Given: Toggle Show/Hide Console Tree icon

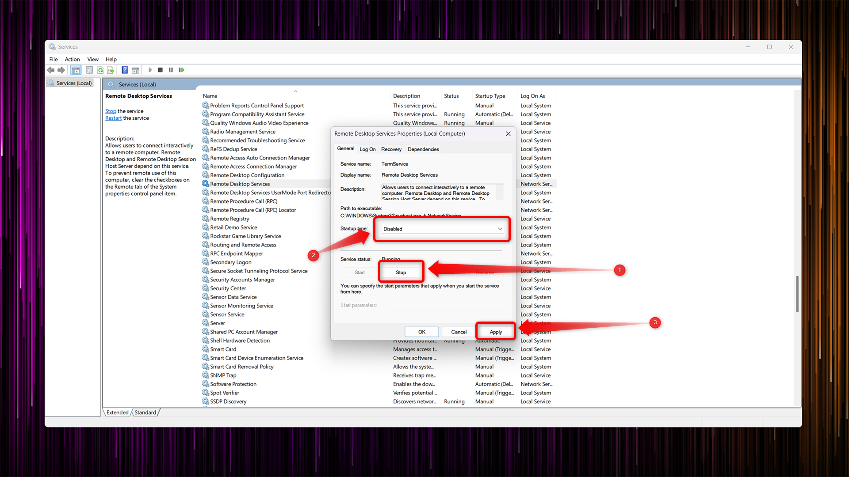Looking at the screenshot, I should [76, 70].
